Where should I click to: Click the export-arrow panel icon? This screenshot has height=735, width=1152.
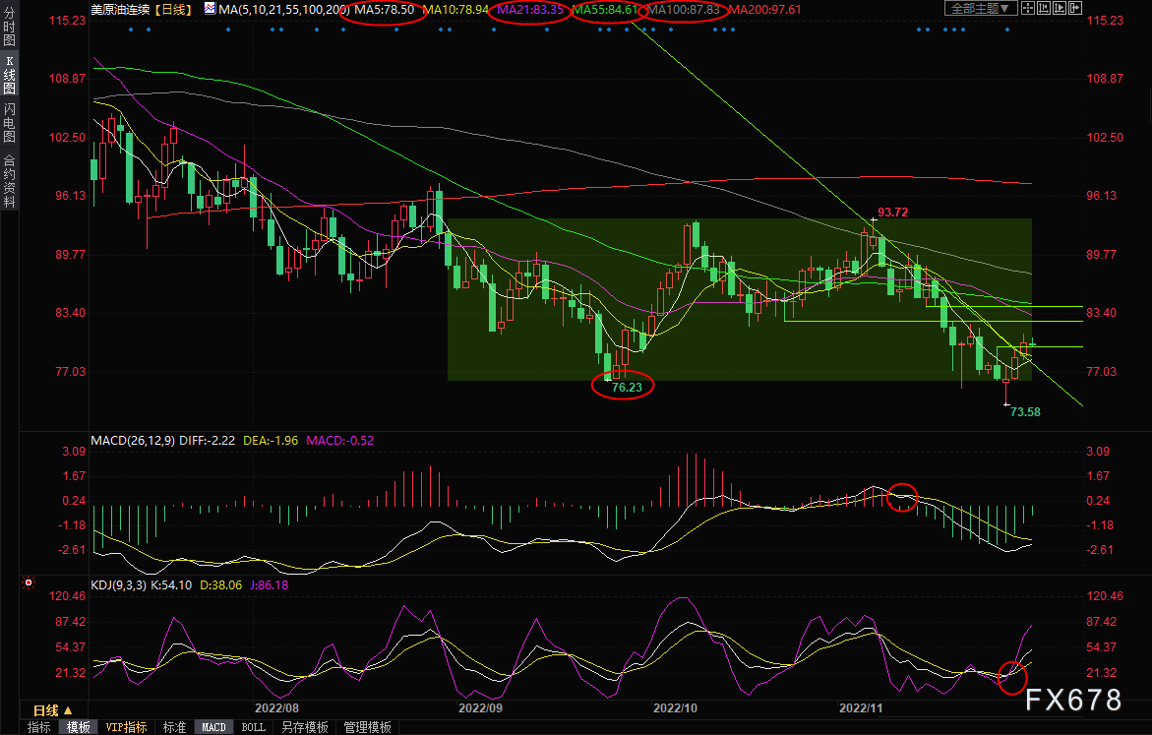tap(1075, 8)
